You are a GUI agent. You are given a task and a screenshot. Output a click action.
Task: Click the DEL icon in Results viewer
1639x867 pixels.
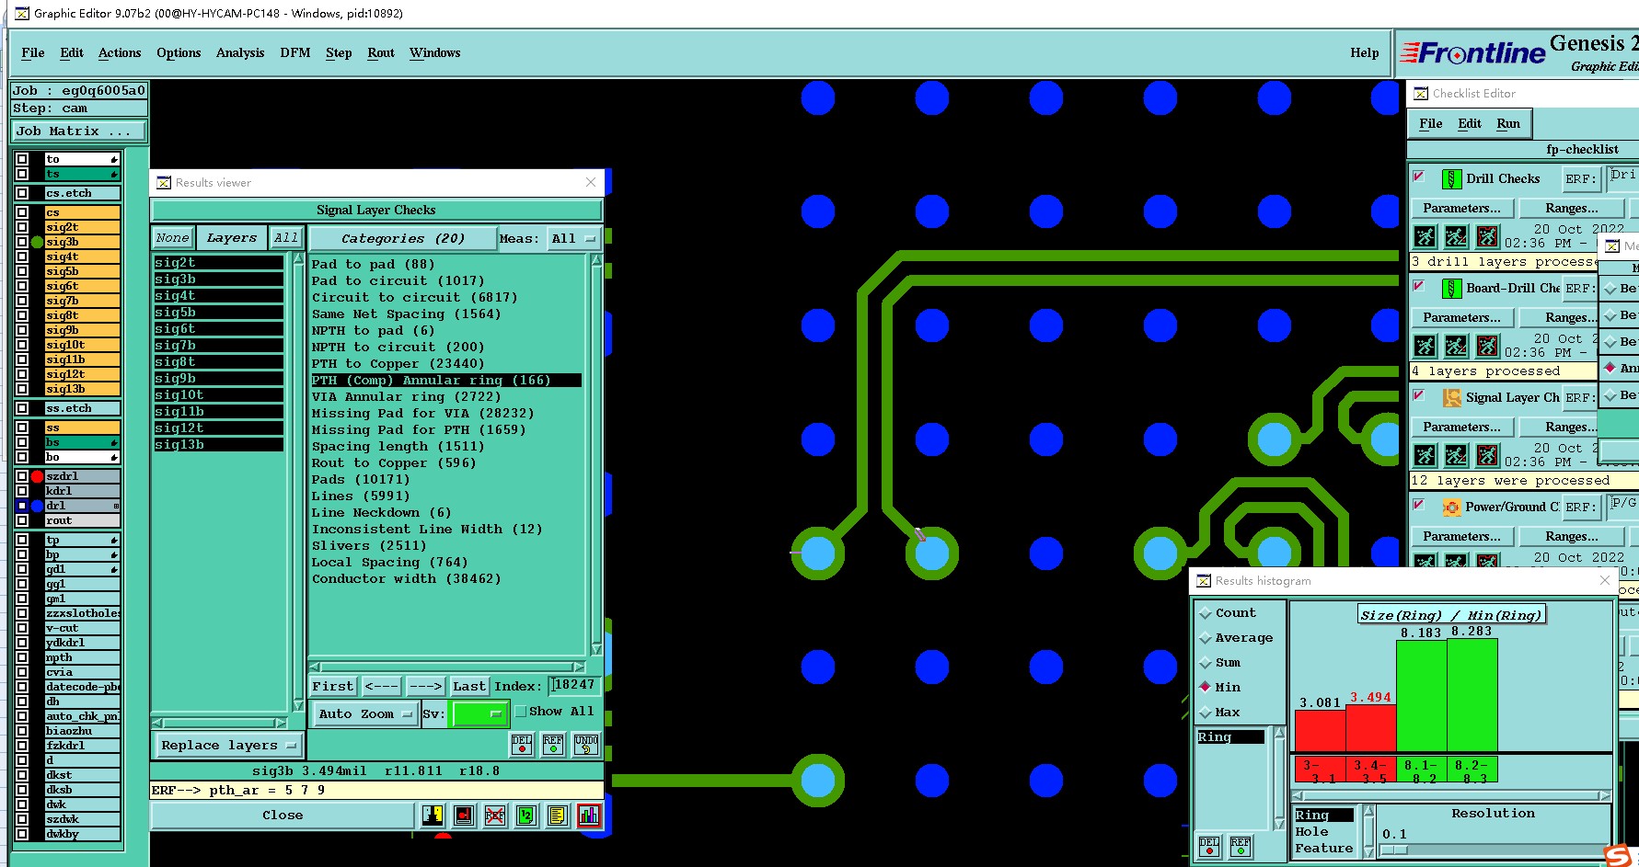point(522,744)
